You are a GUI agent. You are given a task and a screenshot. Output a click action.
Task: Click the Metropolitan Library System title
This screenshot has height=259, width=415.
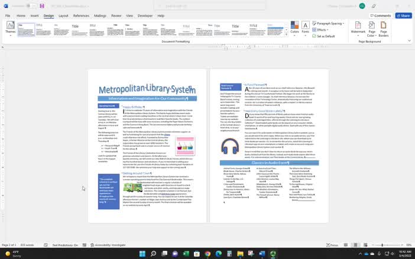[147, 89]
